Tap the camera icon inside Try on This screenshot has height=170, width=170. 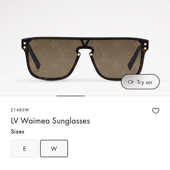pyautogui.click(x=131, y=82)
